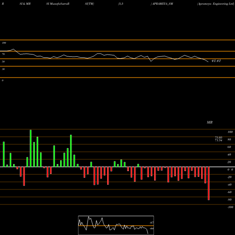The width and height of the screenshot is (235, 235).
Task: Click the '(5,5' period parameter text
Action: [x=121, y=4]
